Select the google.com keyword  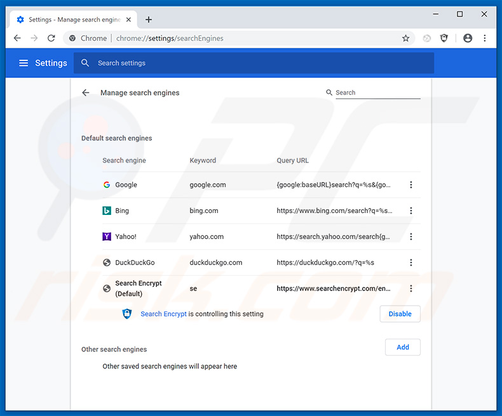207,185
